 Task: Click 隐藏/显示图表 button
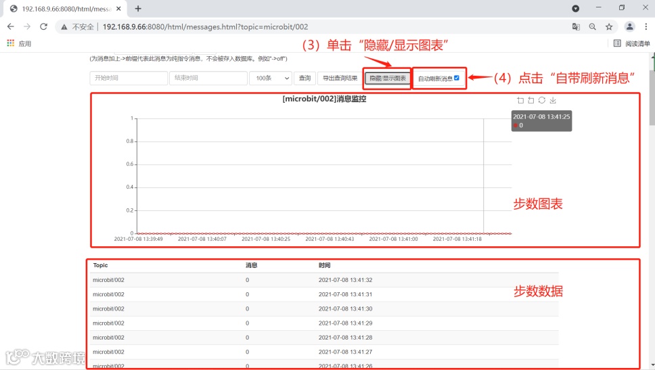click(x=388, y=78)
